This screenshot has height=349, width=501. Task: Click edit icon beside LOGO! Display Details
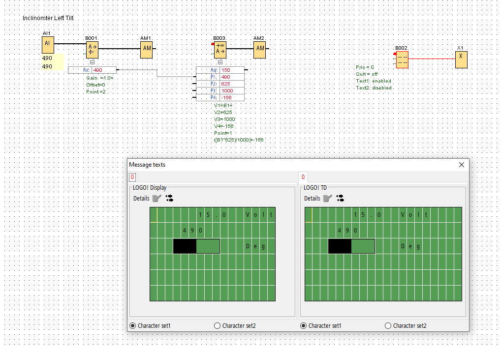point(157,199)
